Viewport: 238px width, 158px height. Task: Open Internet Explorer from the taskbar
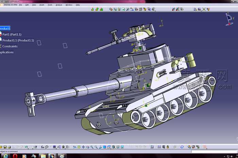tap(6, 156)
